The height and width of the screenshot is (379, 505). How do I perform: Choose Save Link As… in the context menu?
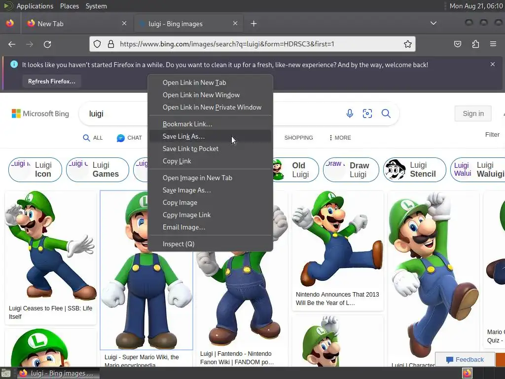click(210, 136)
